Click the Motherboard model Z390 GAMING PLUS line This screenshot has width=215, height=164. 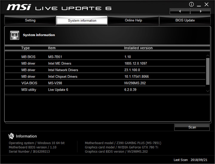click(123, 143)
